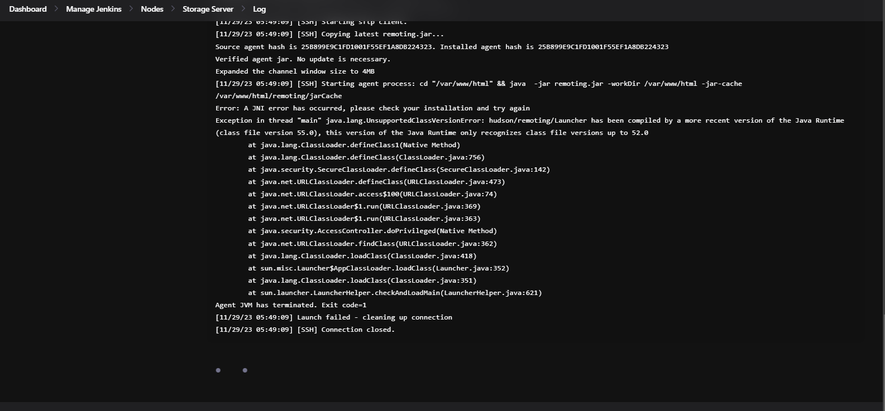The image size is (885, 411).
Task: Expand chevron after Nodes breadcrumb
Action: (x=173, y=9)
